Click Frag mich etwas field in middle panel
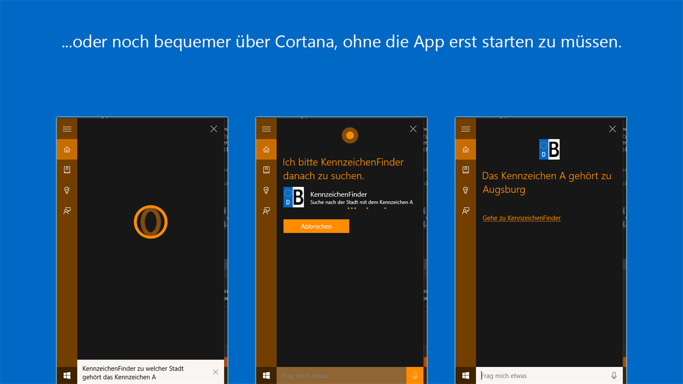Viewport: 683px width, 384px height. point(341,375)
